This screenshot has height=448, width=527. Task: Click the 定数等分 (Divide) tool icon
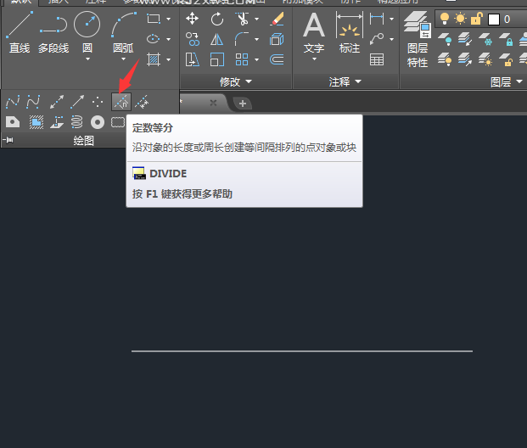[121, 102]
